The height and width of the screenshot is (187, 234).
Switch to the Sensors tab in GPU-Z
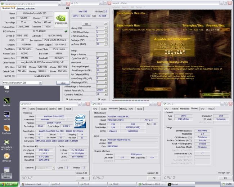(x=20, y=8)
